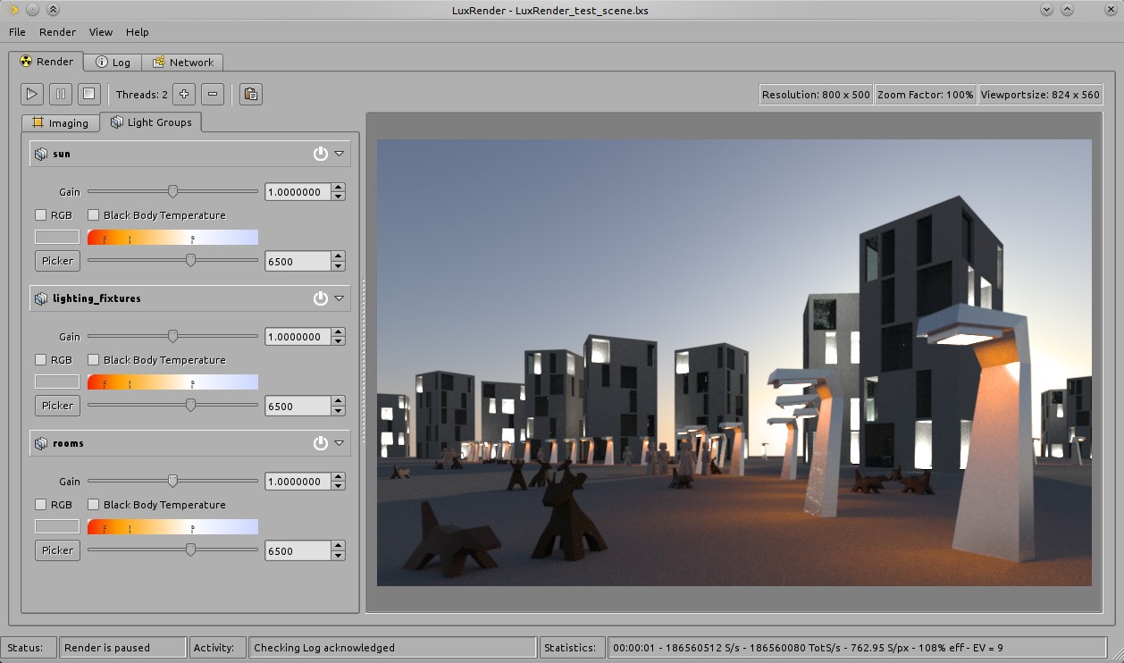Collapse the sun light group panel

coord(340,153)
